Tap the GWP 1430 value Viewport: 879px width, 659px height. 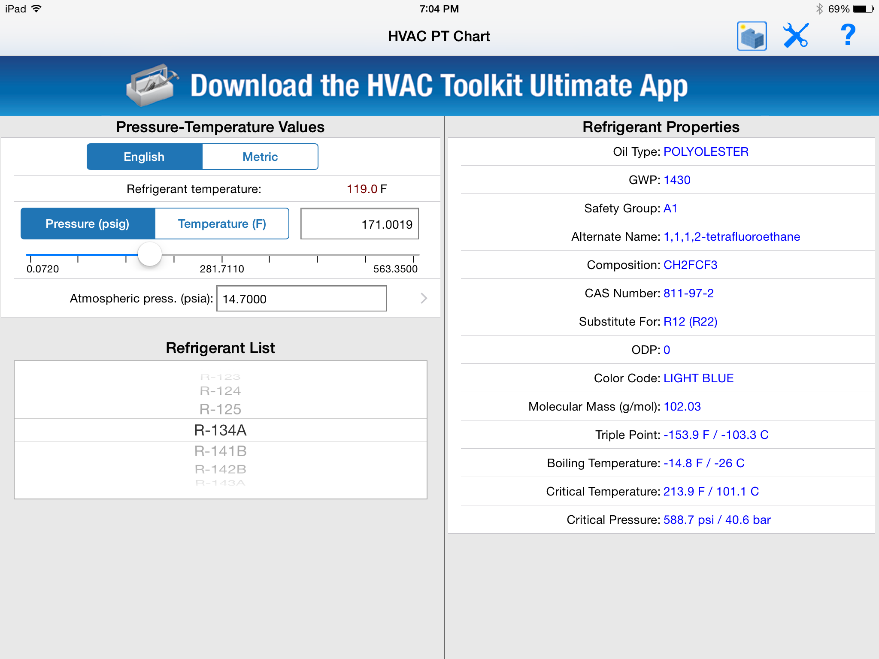(677, 180)
